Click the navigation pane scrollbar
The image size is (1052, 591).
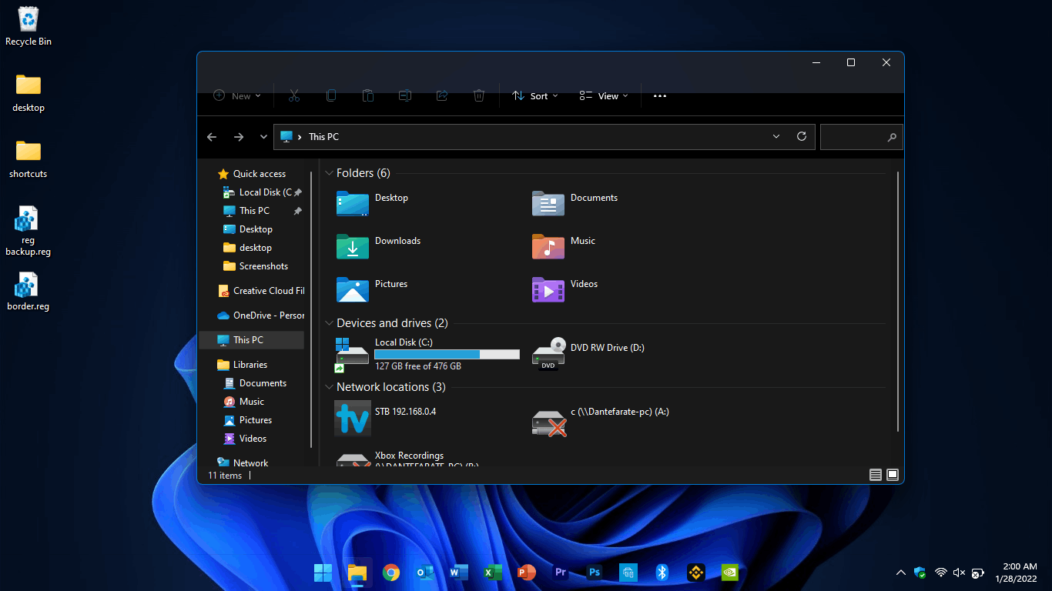[311, 308]
